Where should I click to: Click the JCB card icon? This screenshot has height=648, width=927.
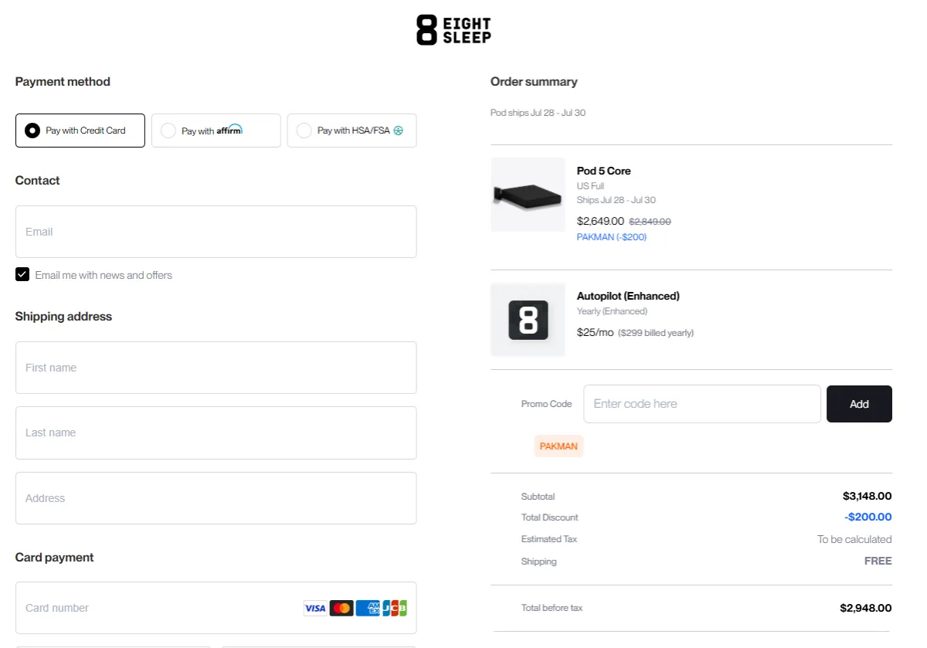point(395,608)
